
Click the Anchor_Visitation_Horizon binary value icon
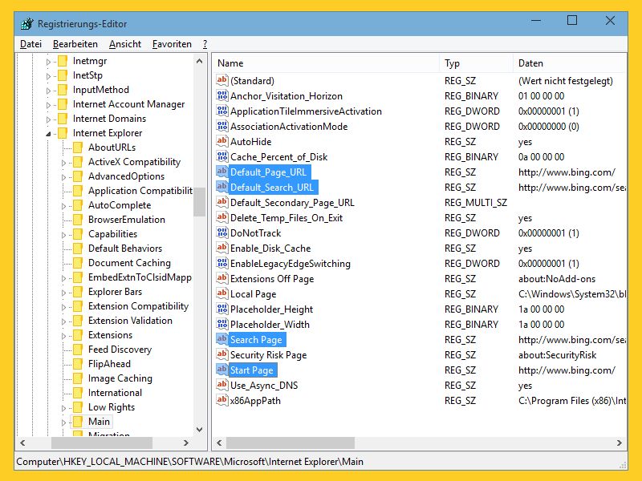coord(222,95)
